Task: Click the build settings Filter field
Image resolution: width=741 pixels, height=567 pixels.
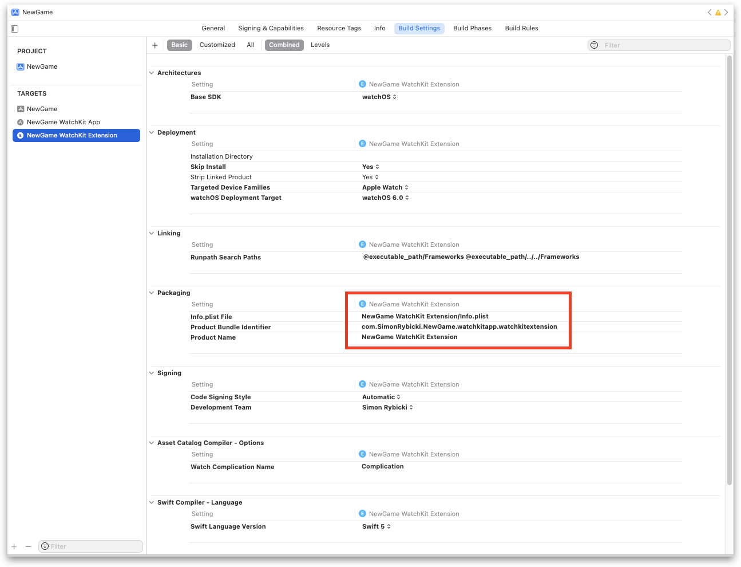Action: (659, 45)
